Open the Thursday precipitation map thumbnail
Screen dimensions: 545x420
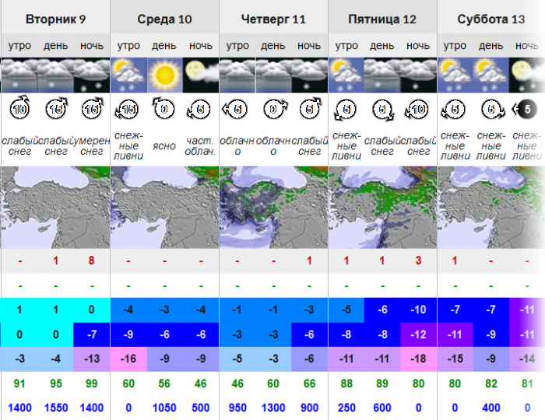pyautogui.click(x=273, y=207)
